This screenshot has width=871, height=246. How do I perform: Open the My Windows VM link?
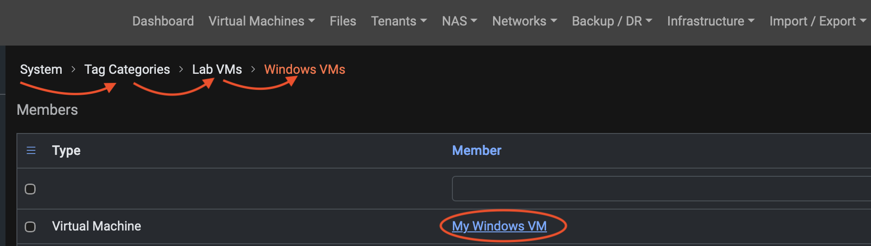coord(499,226)
